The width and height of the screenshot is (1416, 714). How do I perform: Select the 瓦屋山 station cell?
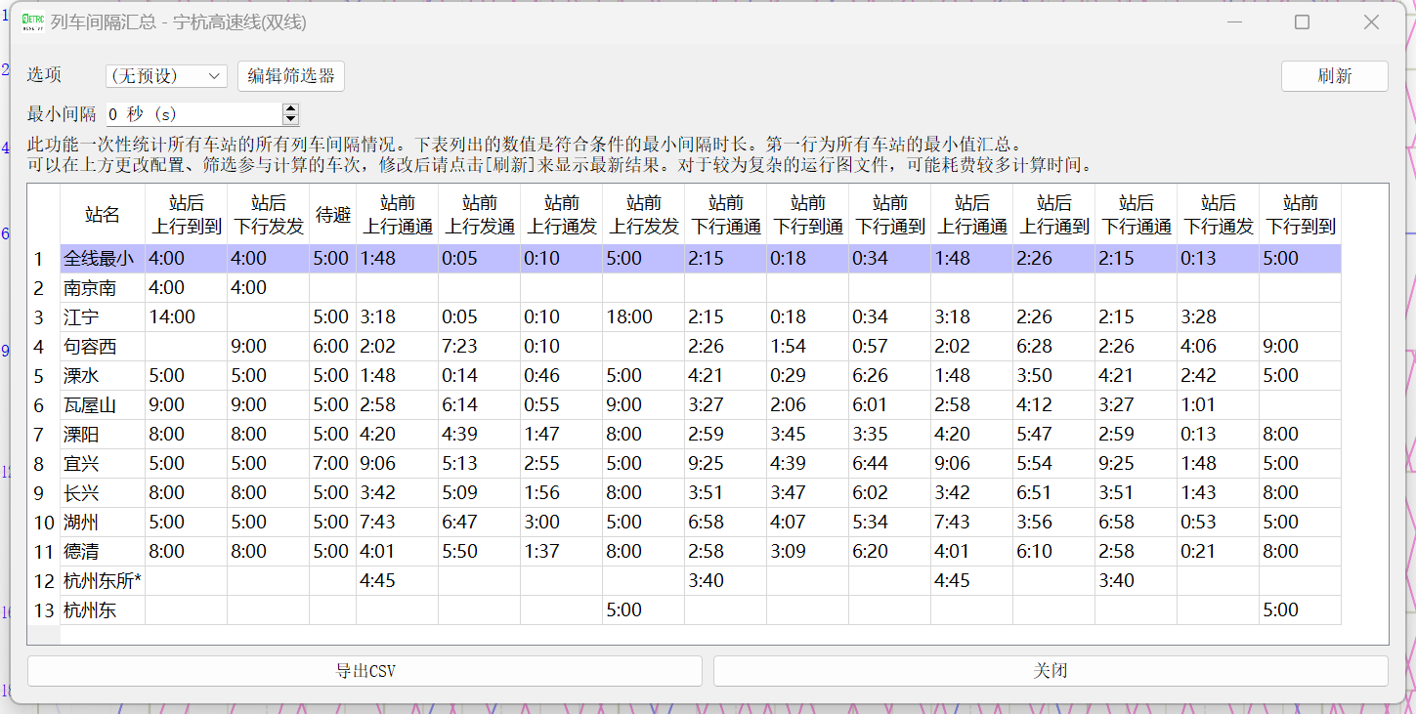pos(103,405)
